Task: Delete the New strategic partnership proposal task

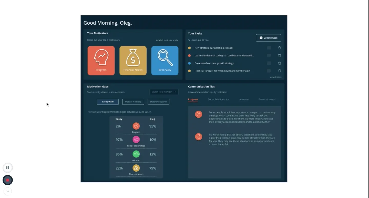Action: point(280,48)
